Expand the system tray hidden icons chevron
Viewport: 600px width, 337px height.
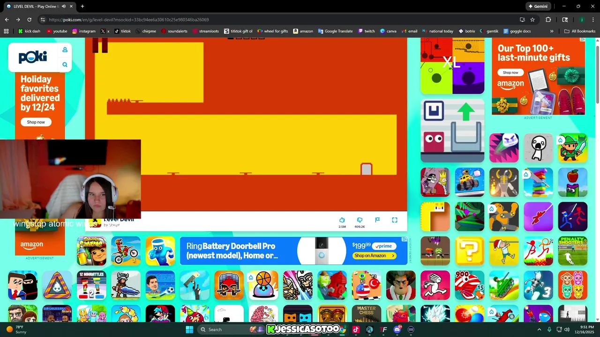point(539,330)
